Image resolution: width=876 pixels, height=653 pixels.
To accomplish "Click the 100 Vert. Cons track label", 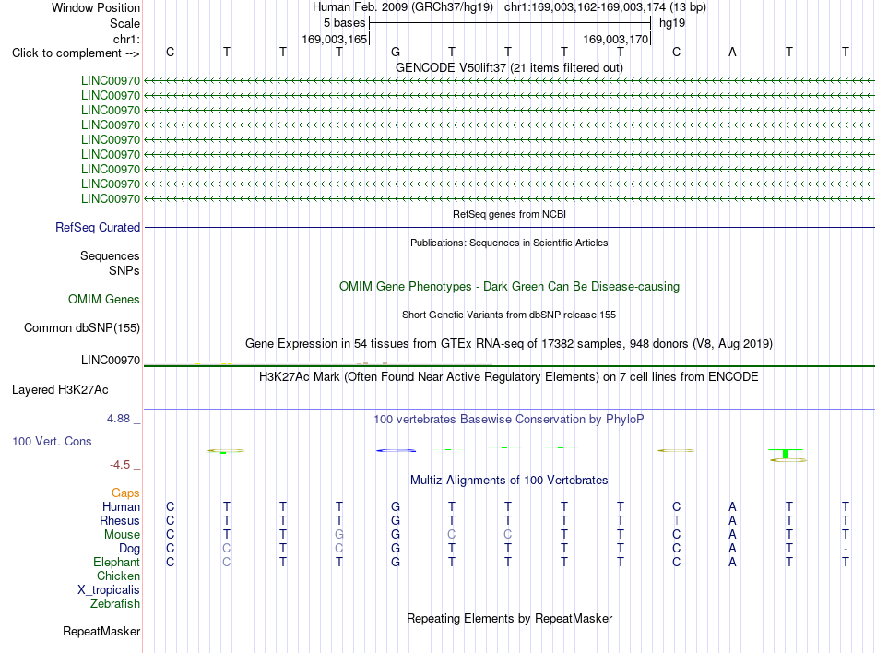I will click(x=52, y=441).
